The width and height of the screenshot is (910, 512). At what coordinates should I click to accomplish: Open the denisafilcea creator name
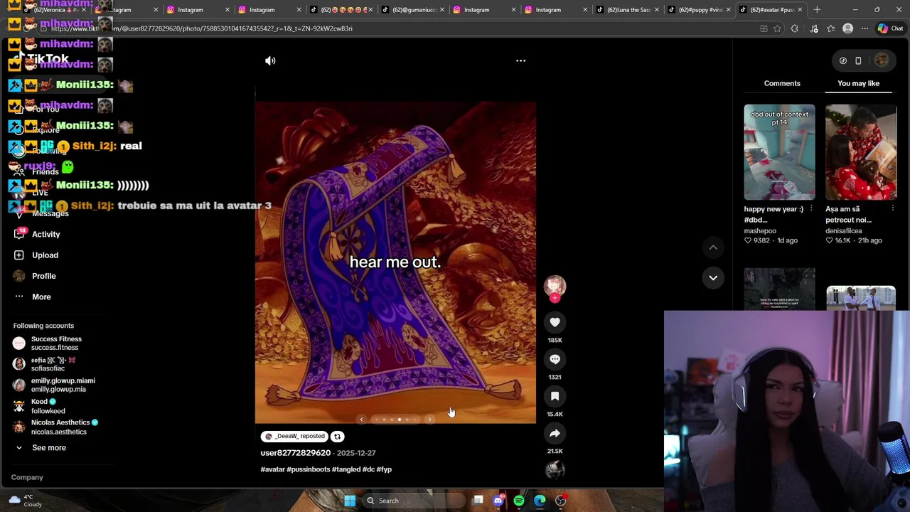pyautogui.click(x=843, y=231)
